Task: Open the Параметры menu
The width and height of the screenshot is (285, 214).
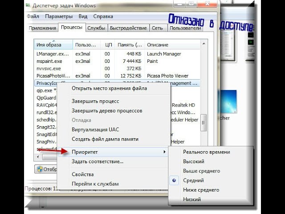Action: 59,16
